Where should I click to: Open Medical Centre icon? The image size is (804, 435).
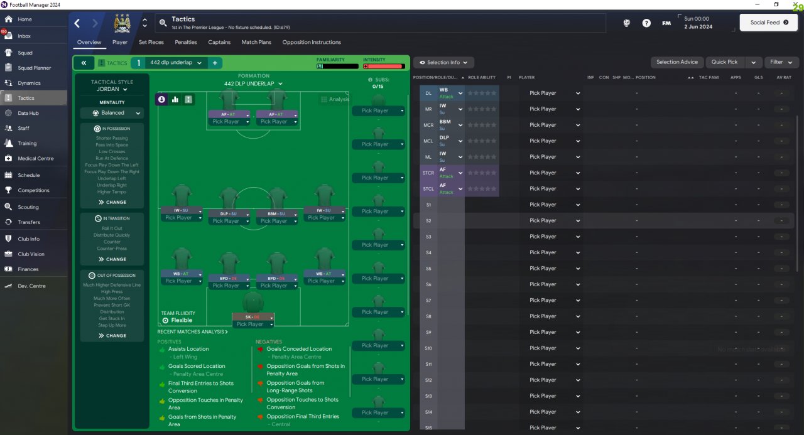pos(8,159)
